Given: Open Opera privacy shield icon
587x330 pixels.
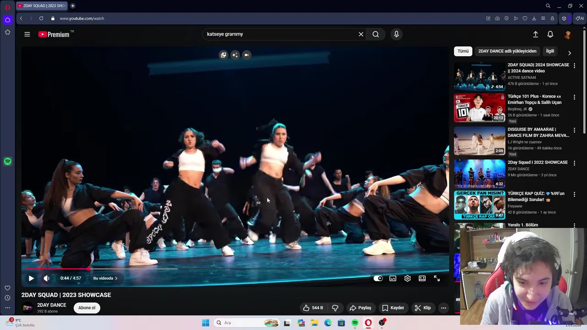Looking at the screenshot, I should point(507,18).
